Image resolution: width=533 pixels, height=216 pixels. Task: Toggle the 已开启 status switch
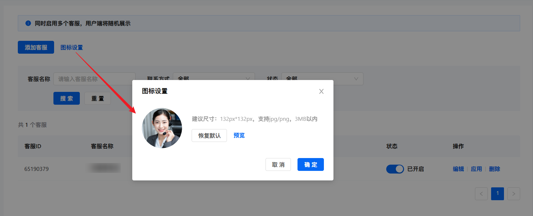click(395, 169)
